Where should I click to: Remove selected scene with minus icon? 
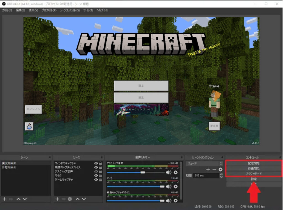pos(11,199)
